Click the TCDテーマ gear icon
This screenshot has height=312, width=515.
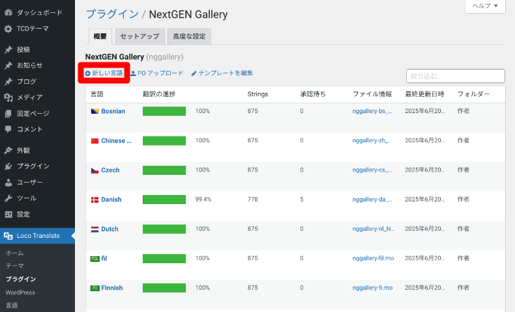pyautogui.click(x=8, y=29)
